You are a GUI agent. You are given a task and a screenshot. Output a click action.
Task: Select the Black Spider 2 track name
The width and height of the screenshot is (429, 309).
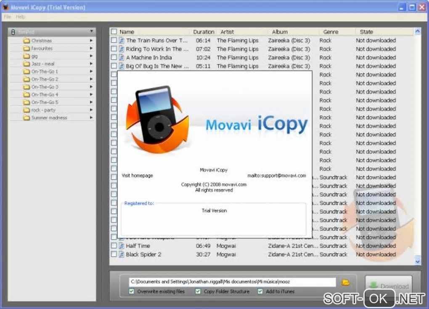click(143, 254)
